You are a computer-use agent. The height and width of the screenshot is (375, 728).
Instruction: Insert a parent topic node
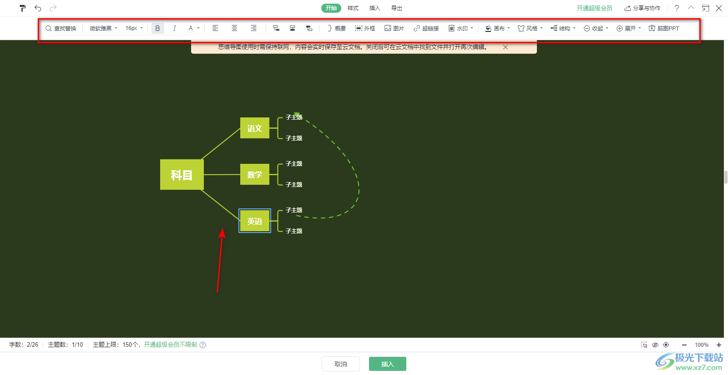point(309,28)
